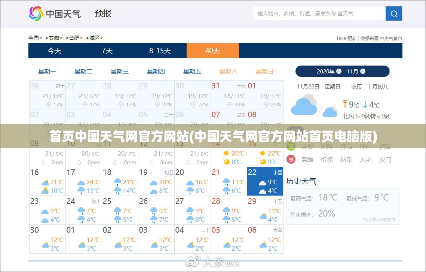The width and height of the screenshot is (426, 272).
Task: Click 祈福 in the 忌 row
Action: point(327,160)
